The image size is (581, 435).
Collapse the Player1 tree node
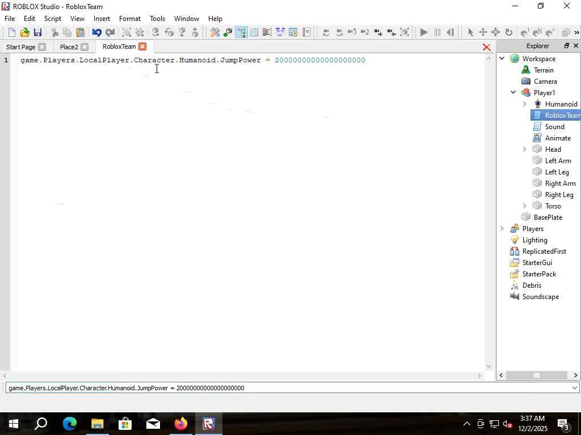[x=513, y=92]
